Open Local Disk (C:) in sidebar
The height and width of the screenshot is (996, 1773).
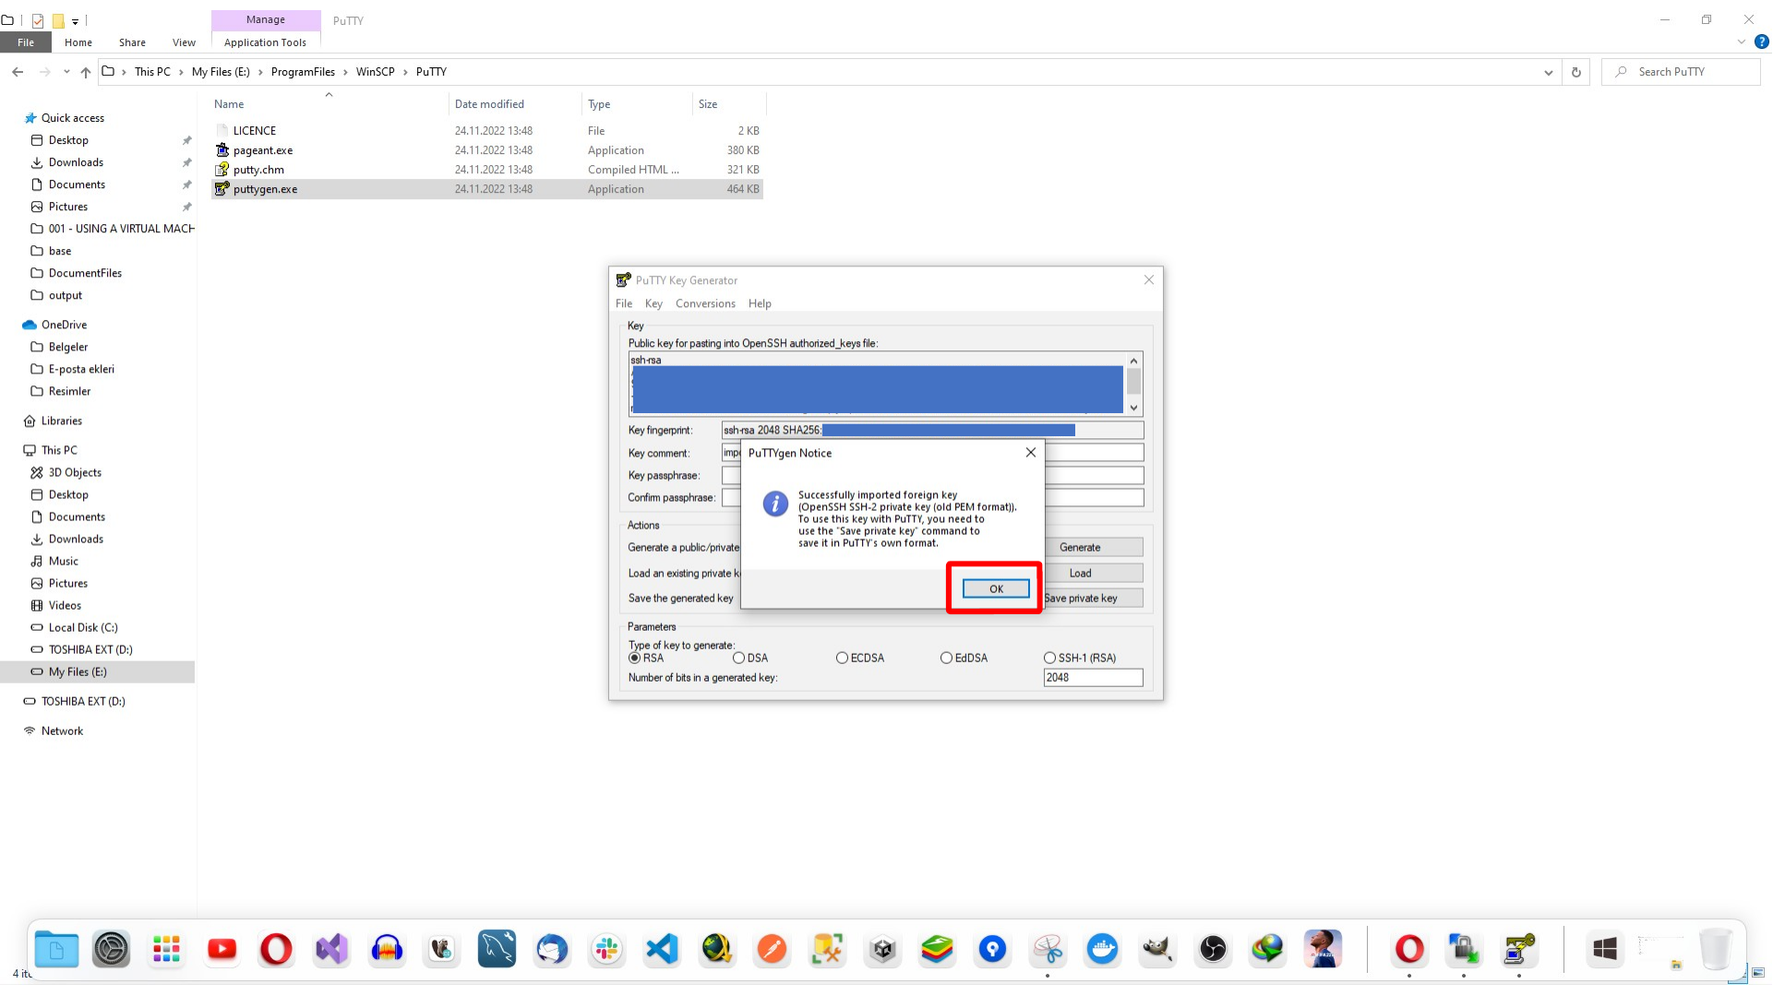pos(83,627)
